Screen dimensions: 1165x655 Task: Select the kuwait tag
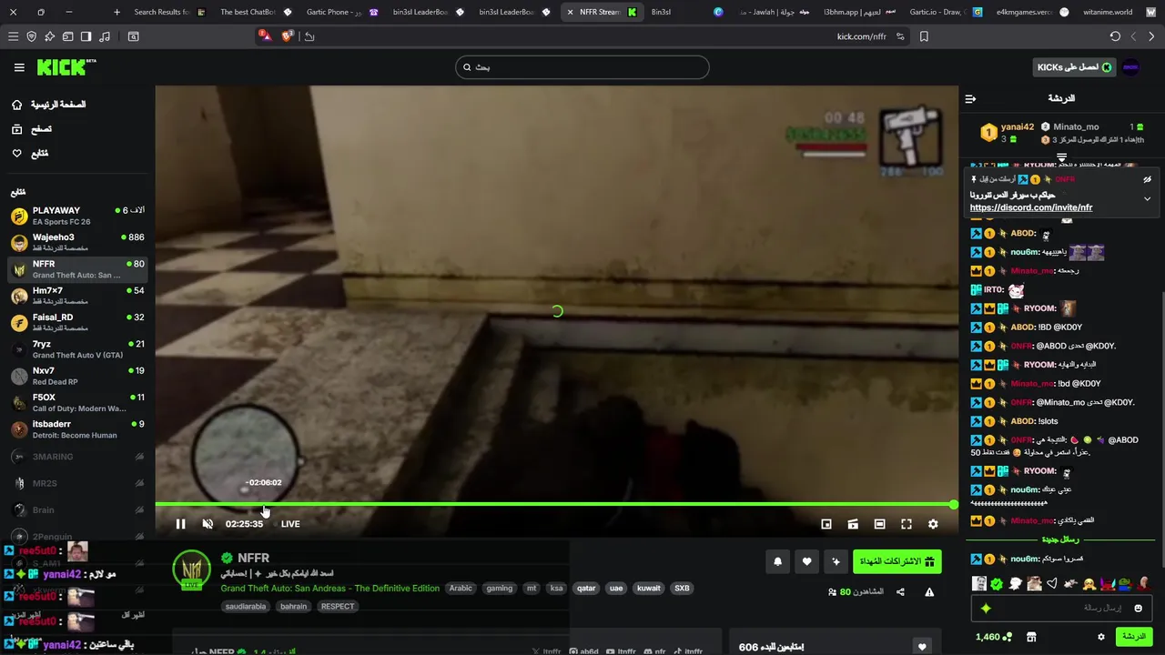tap(649, 589)
